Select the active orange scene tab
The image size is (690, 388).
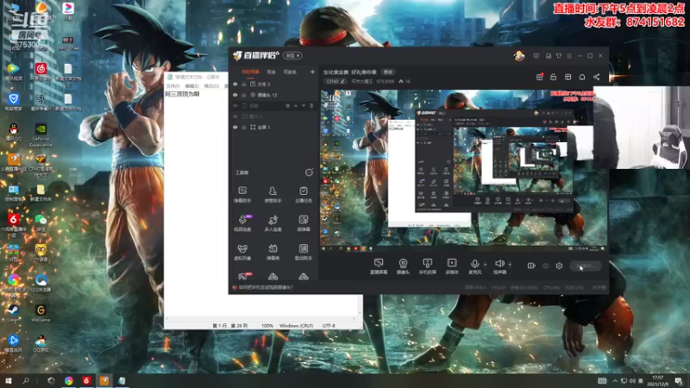(x=250, y=72)
